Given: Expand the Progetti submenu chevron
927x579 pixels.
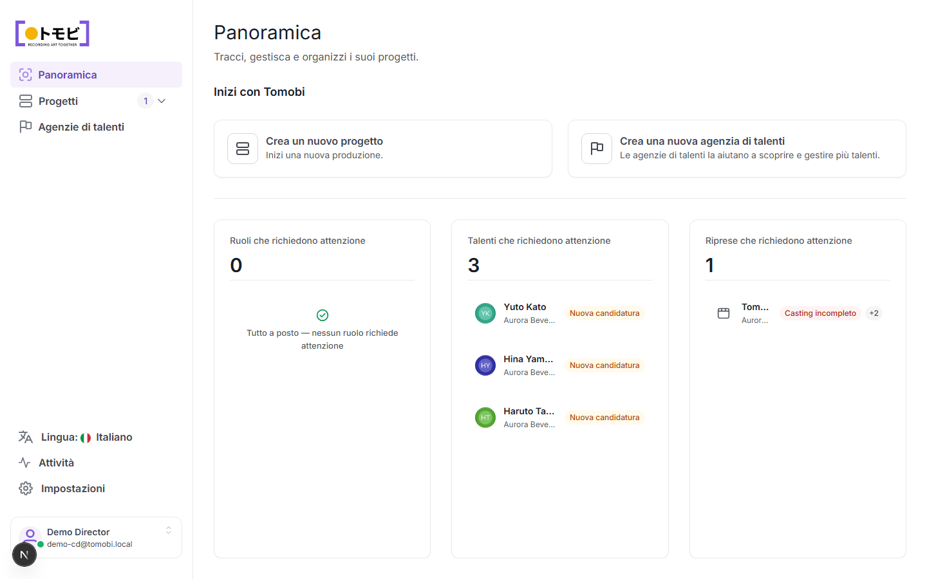Looking at the screenshot, I should point(162,101).
